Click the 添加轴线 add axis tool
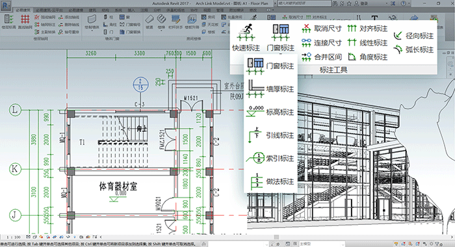Screen dimensions: 455x247 [69, 18]
